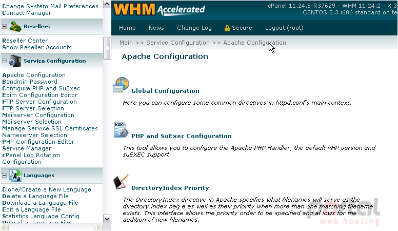The image size is (398, 231).
Task: Click the Resellers money icon
Action: [15, 26]
